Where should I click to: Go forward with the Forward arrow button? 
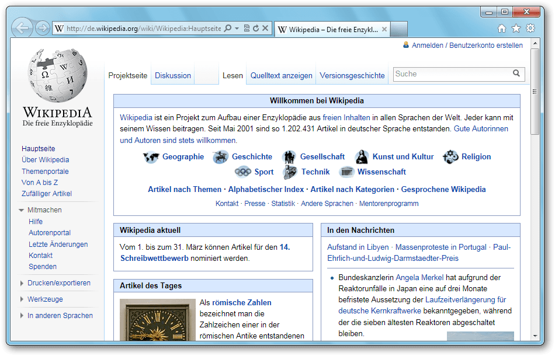[43, 28]
